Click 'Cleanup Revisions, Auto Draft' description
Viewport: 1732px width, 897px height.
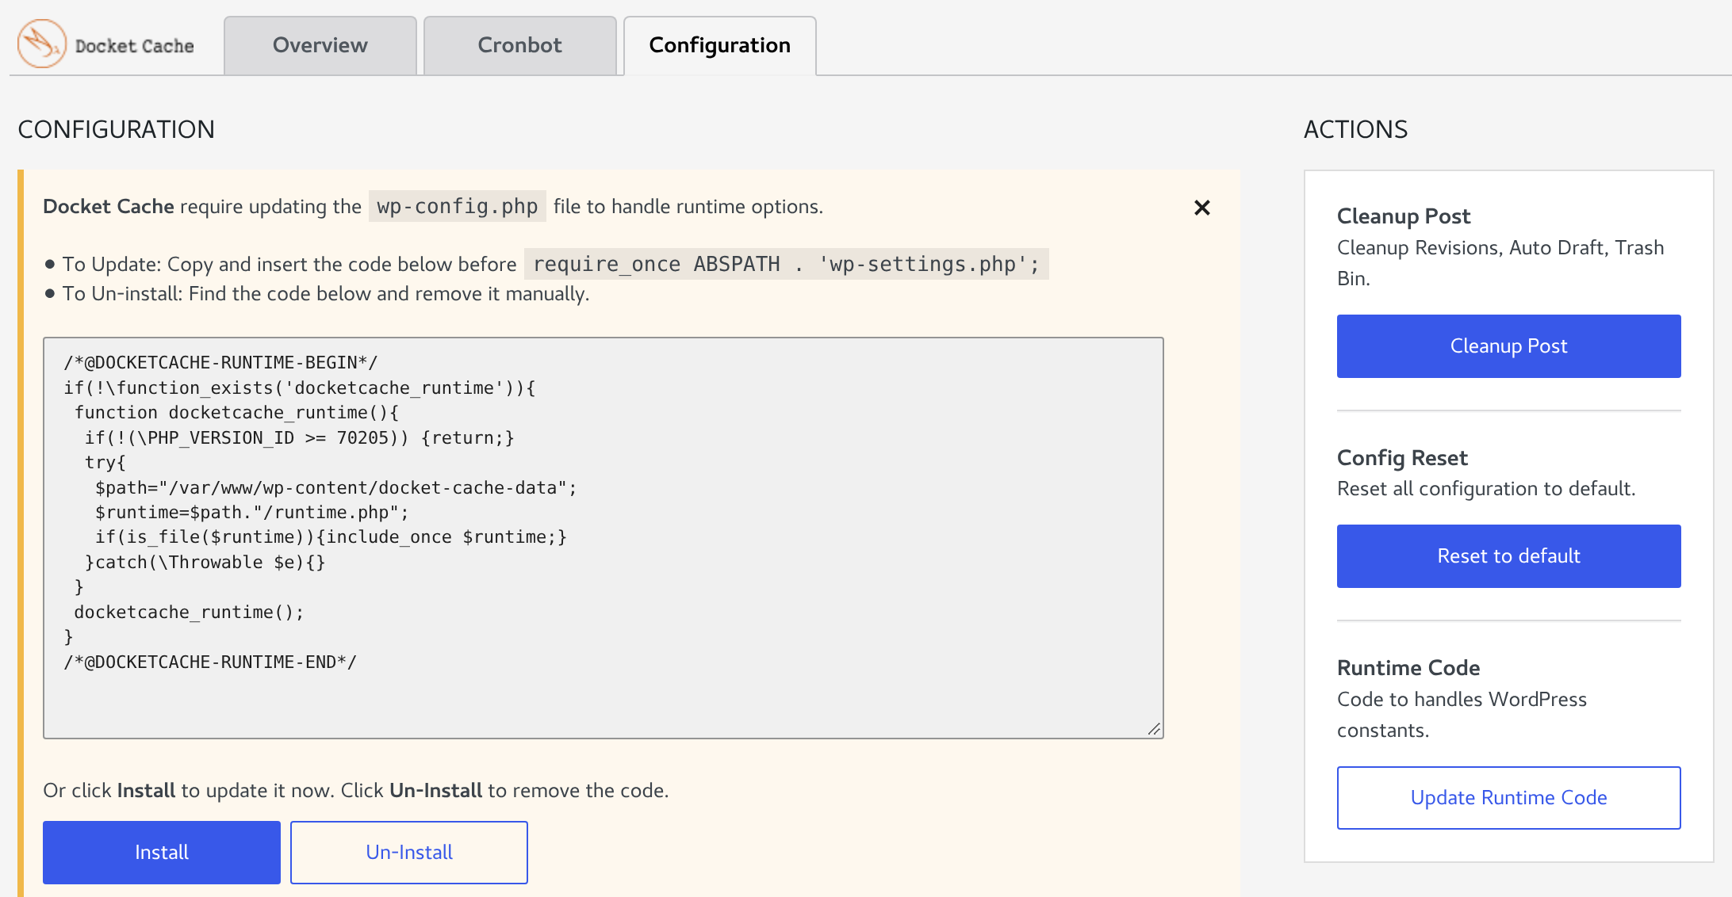pos(1500,263)
